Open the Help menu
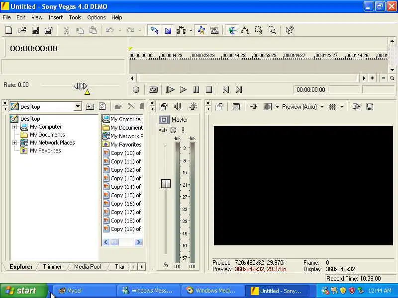The width and height of the screenshot is (398, 298). click(116, 17)
